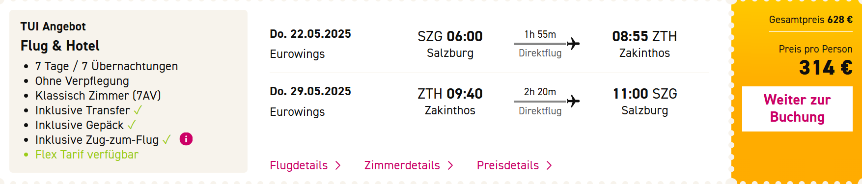Click the 314 € price per person
The height and width of the screenshot is (184, 862).
[826, 68]
